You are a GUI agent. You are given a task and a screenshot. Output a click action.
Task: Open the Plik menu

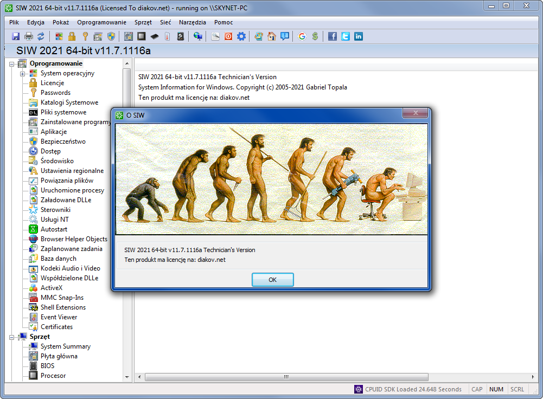[x=14, y=22]
